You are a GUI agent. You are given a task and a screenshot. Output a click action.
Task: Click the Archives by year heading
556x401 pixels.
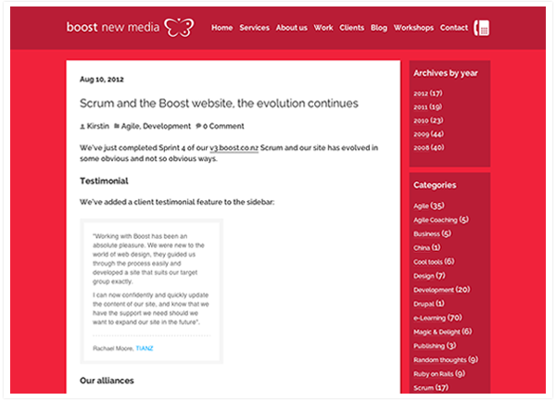click(x=446, y=73)
